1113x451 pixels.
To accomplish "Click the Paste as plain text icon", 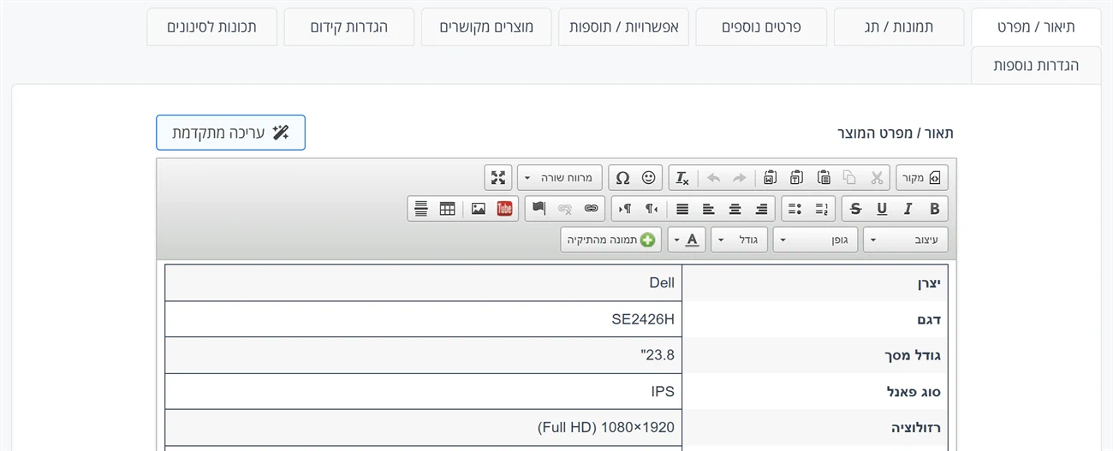I will pyautogui.click(x=796, y=178).
